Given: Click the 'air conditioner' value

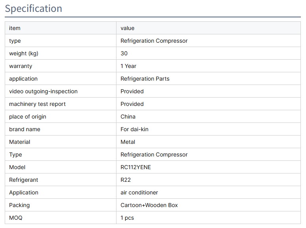Looking at the screenshot, I should [x=139, y=192].
